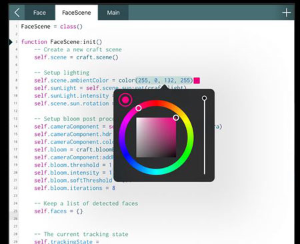Click the current color preview circle in picker
The image size is (300, 244).
click(125, 100)
